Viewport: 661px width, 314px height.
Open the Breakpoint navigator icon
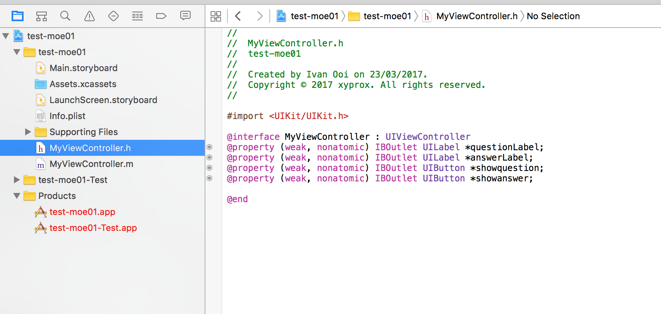pos(161,16)
